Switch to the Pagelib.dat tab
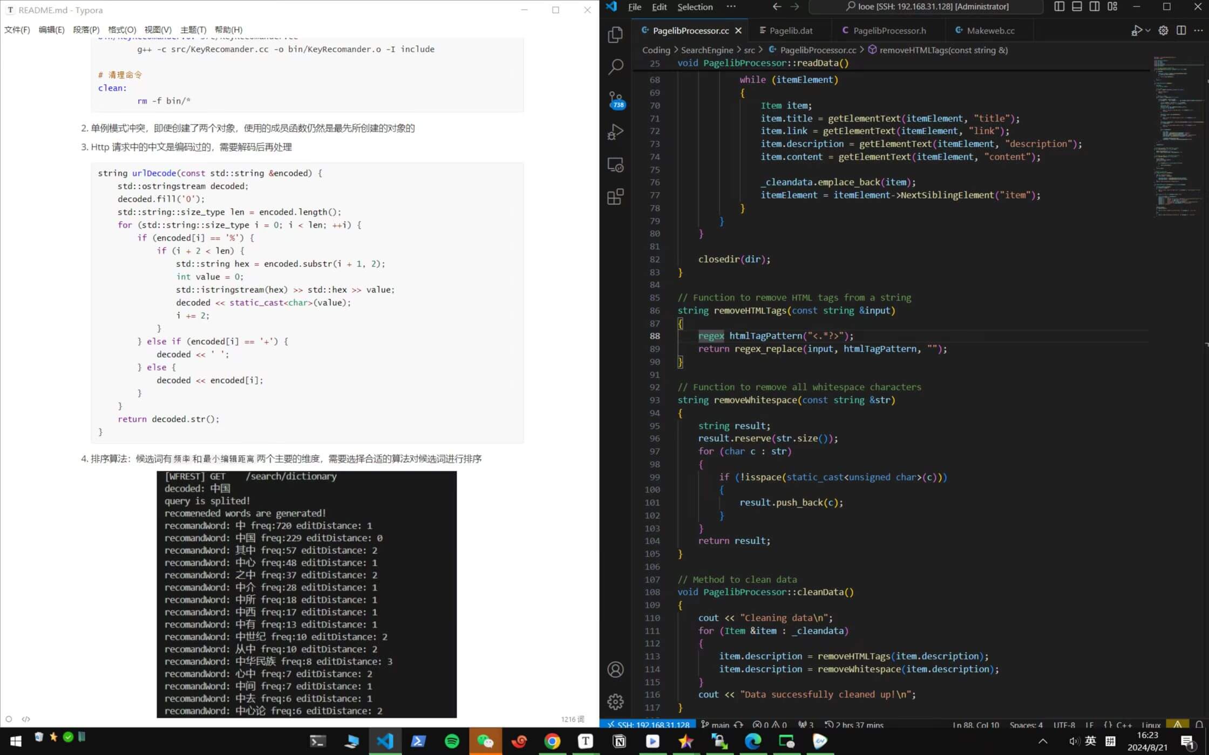1209x755 pixels. (791, 31)
